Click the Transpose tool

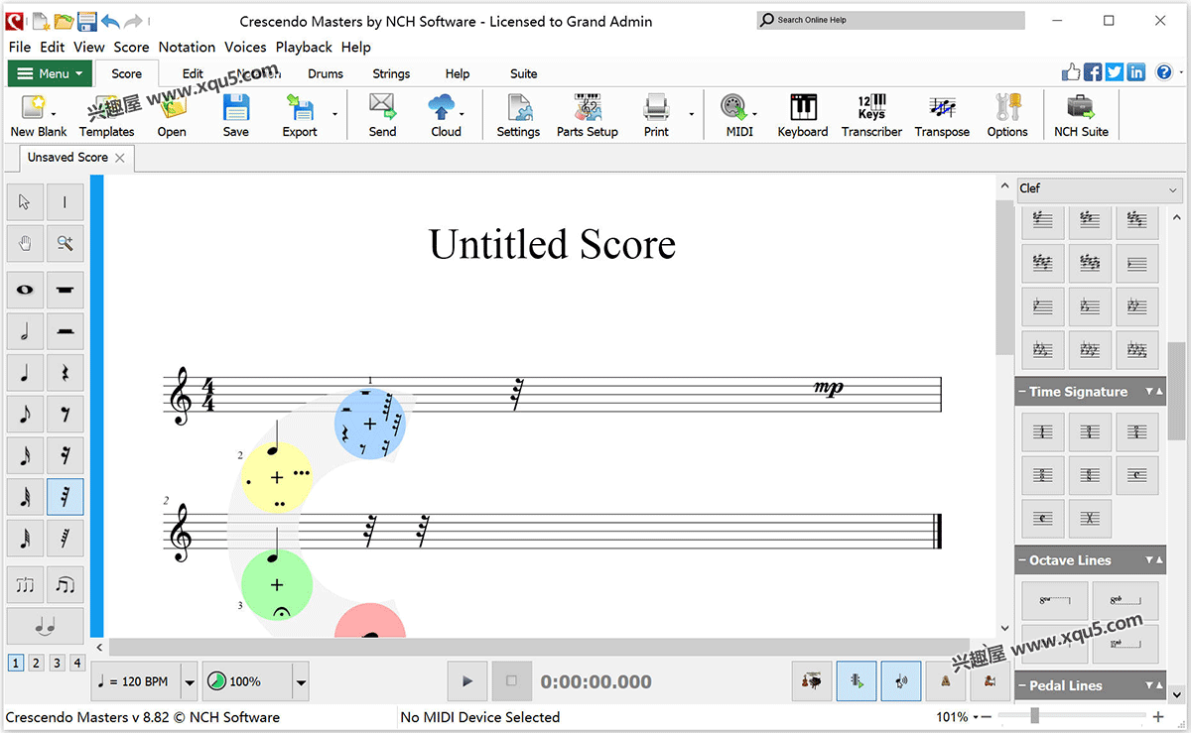[x=942, y=114]
